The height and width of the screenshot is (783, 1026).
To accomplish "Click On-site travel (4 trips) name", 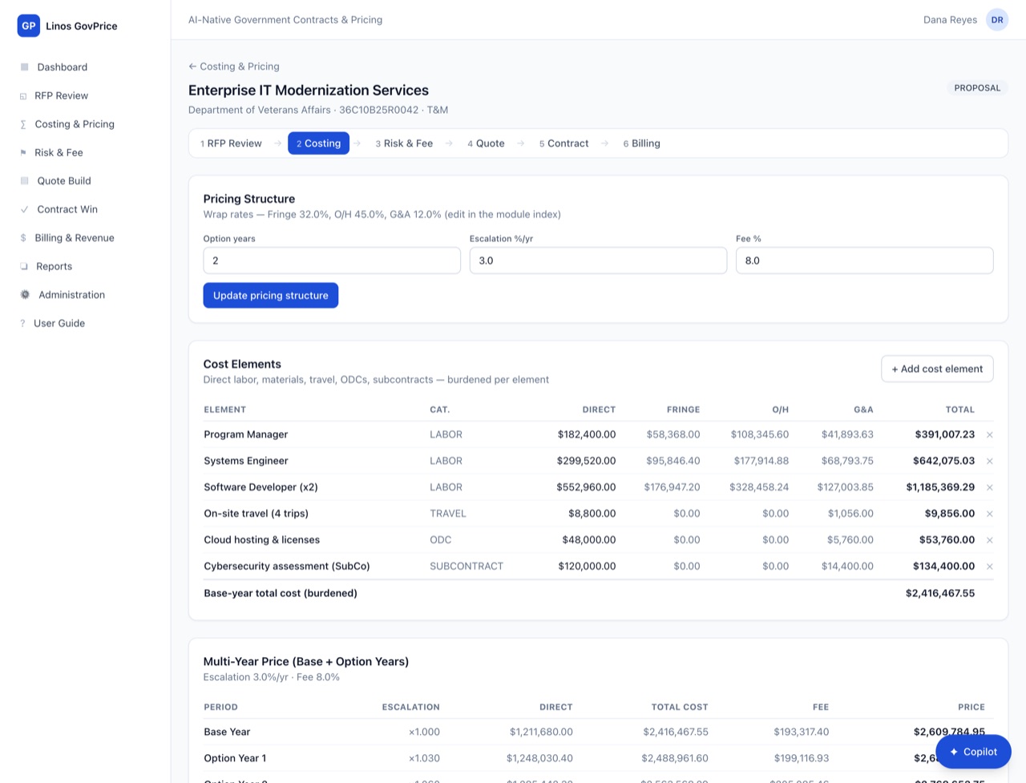I will tap(256, 514).
